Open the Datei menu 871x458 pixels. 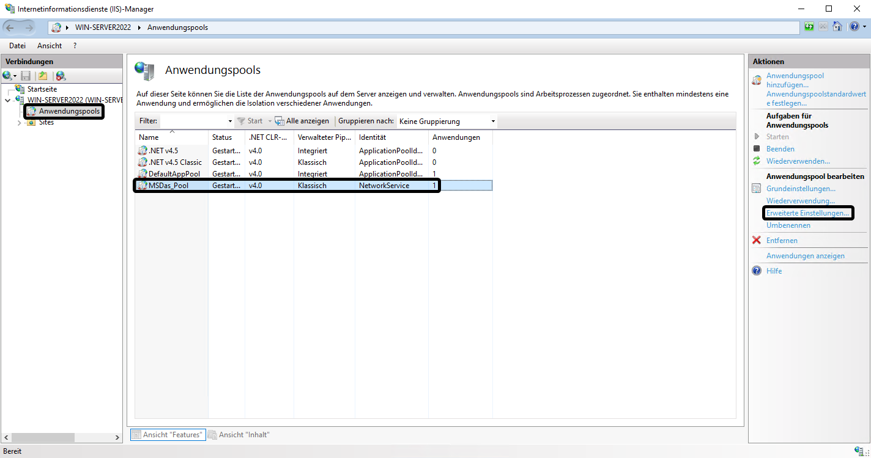point(17,46)
